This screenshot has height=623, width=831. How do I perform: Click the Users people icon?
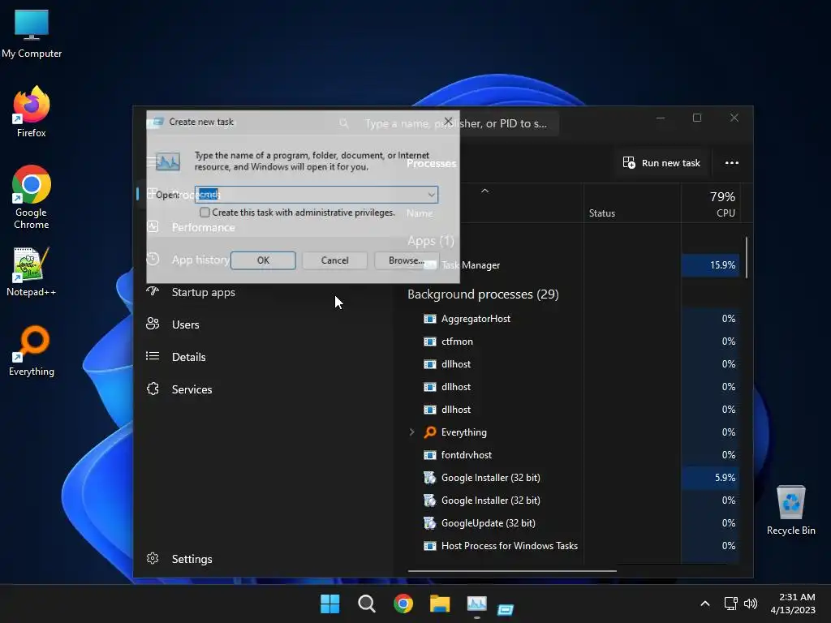(153, 324)
